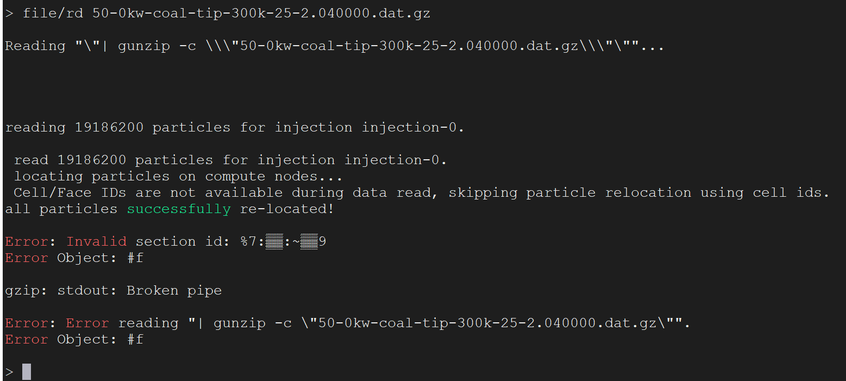846x381 pixels.
Task: Click the file/rd command line
Action: pyautogui.click(x=218, y=14)
